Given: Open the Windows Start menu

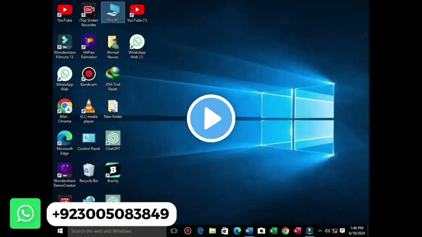Looking at the screenshot, I should (x=60, y=231).
